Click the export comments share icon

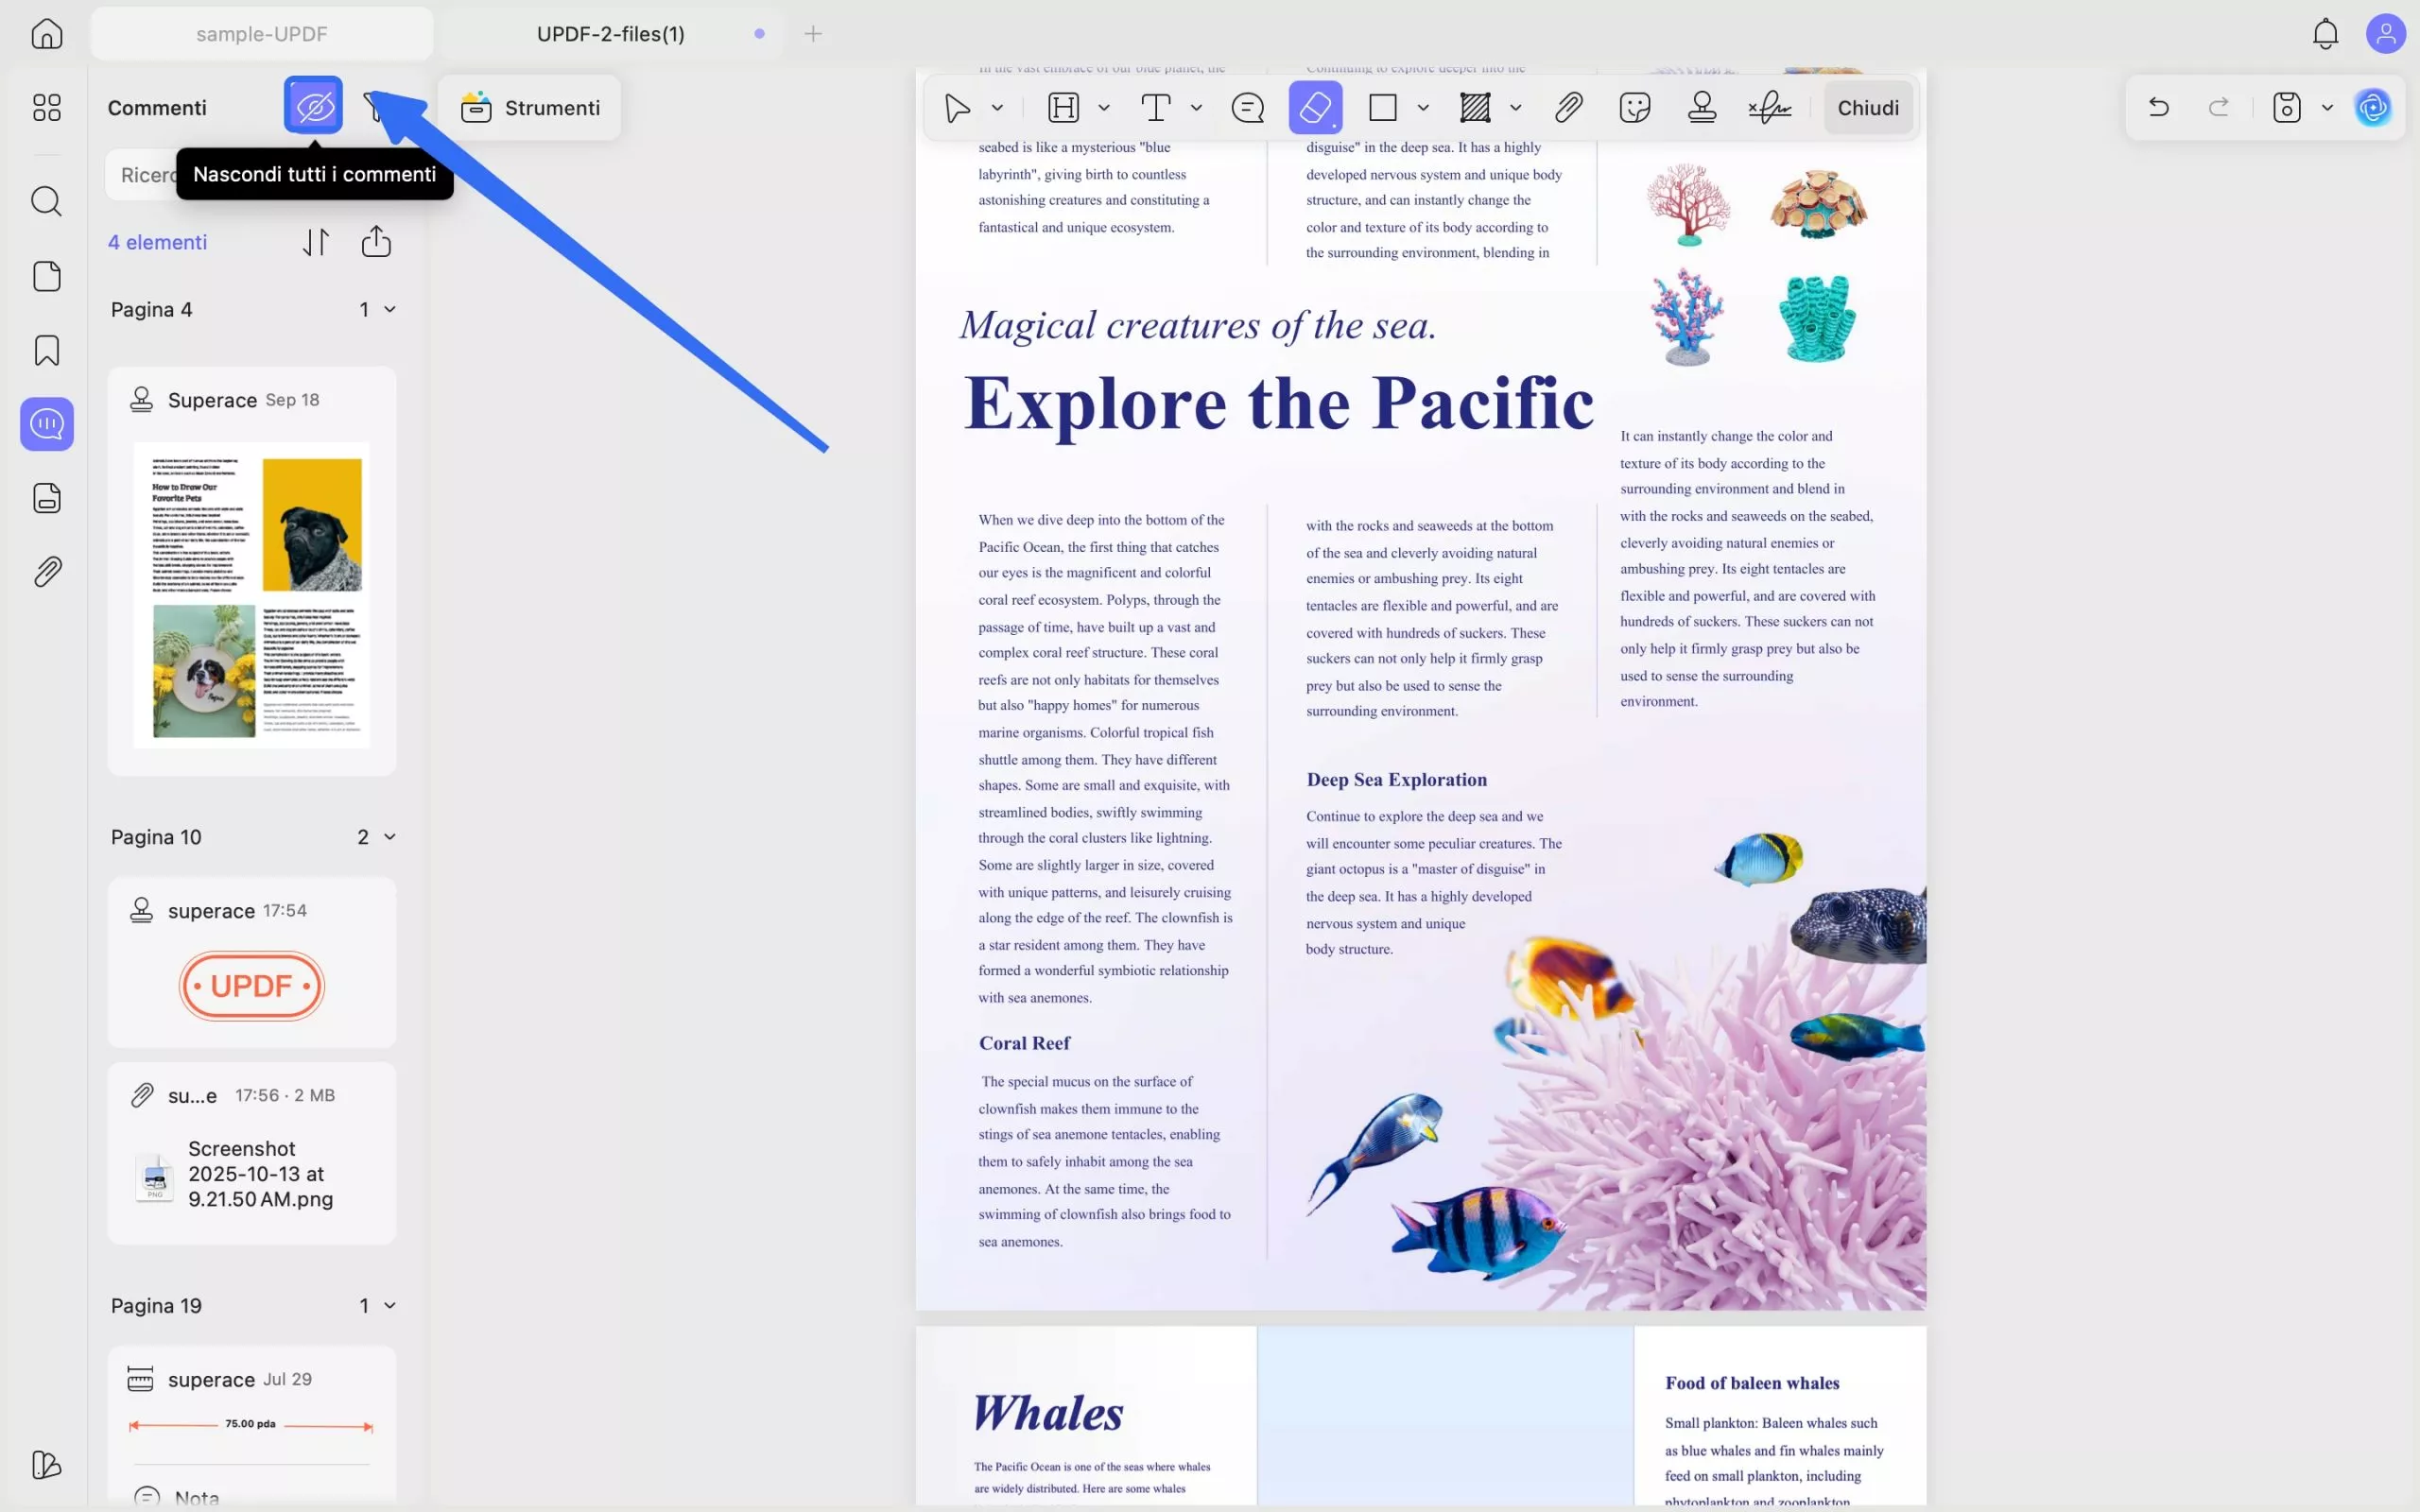376,242
